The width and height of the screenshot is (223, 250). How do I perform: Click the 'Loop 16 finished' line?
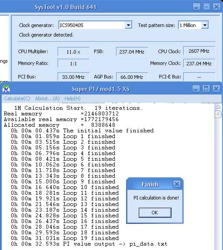coord(65,221)
